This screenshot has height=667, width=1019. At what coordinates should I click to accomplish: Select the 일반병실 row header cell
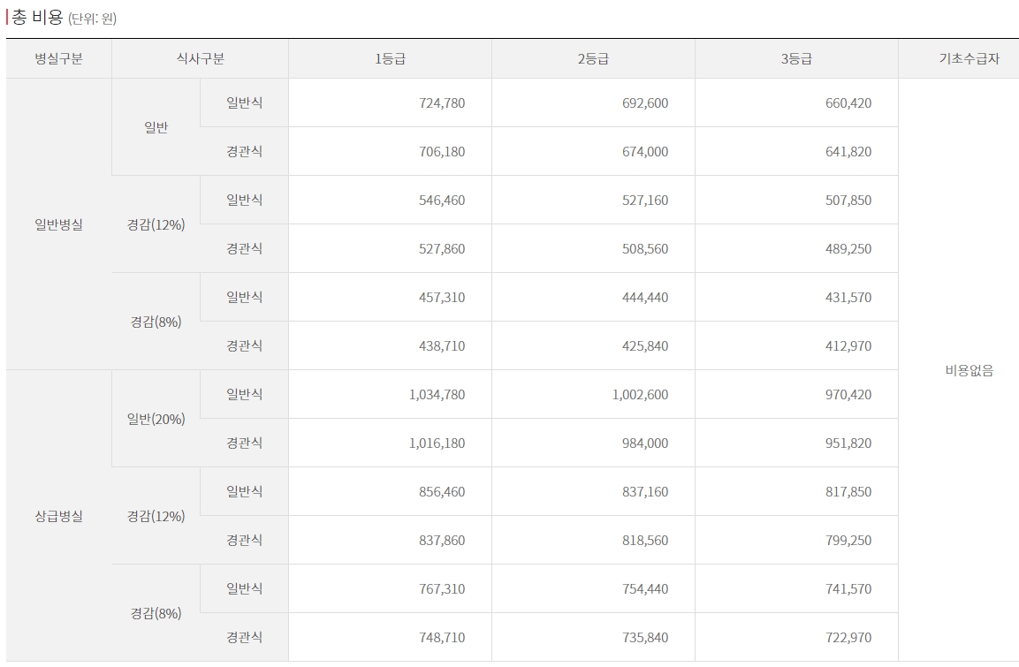(58, 224)
